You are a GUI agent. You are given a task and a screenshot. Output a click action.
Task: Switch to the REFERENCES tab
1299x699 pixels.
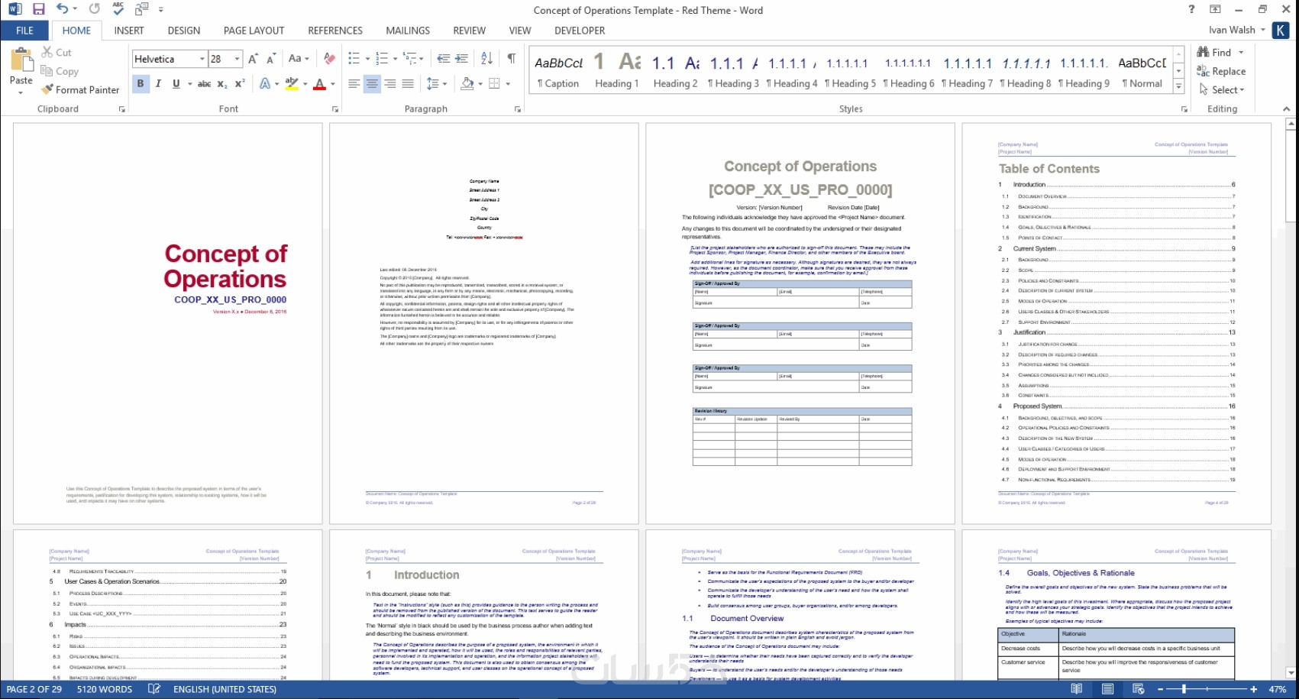click(335, 31)
